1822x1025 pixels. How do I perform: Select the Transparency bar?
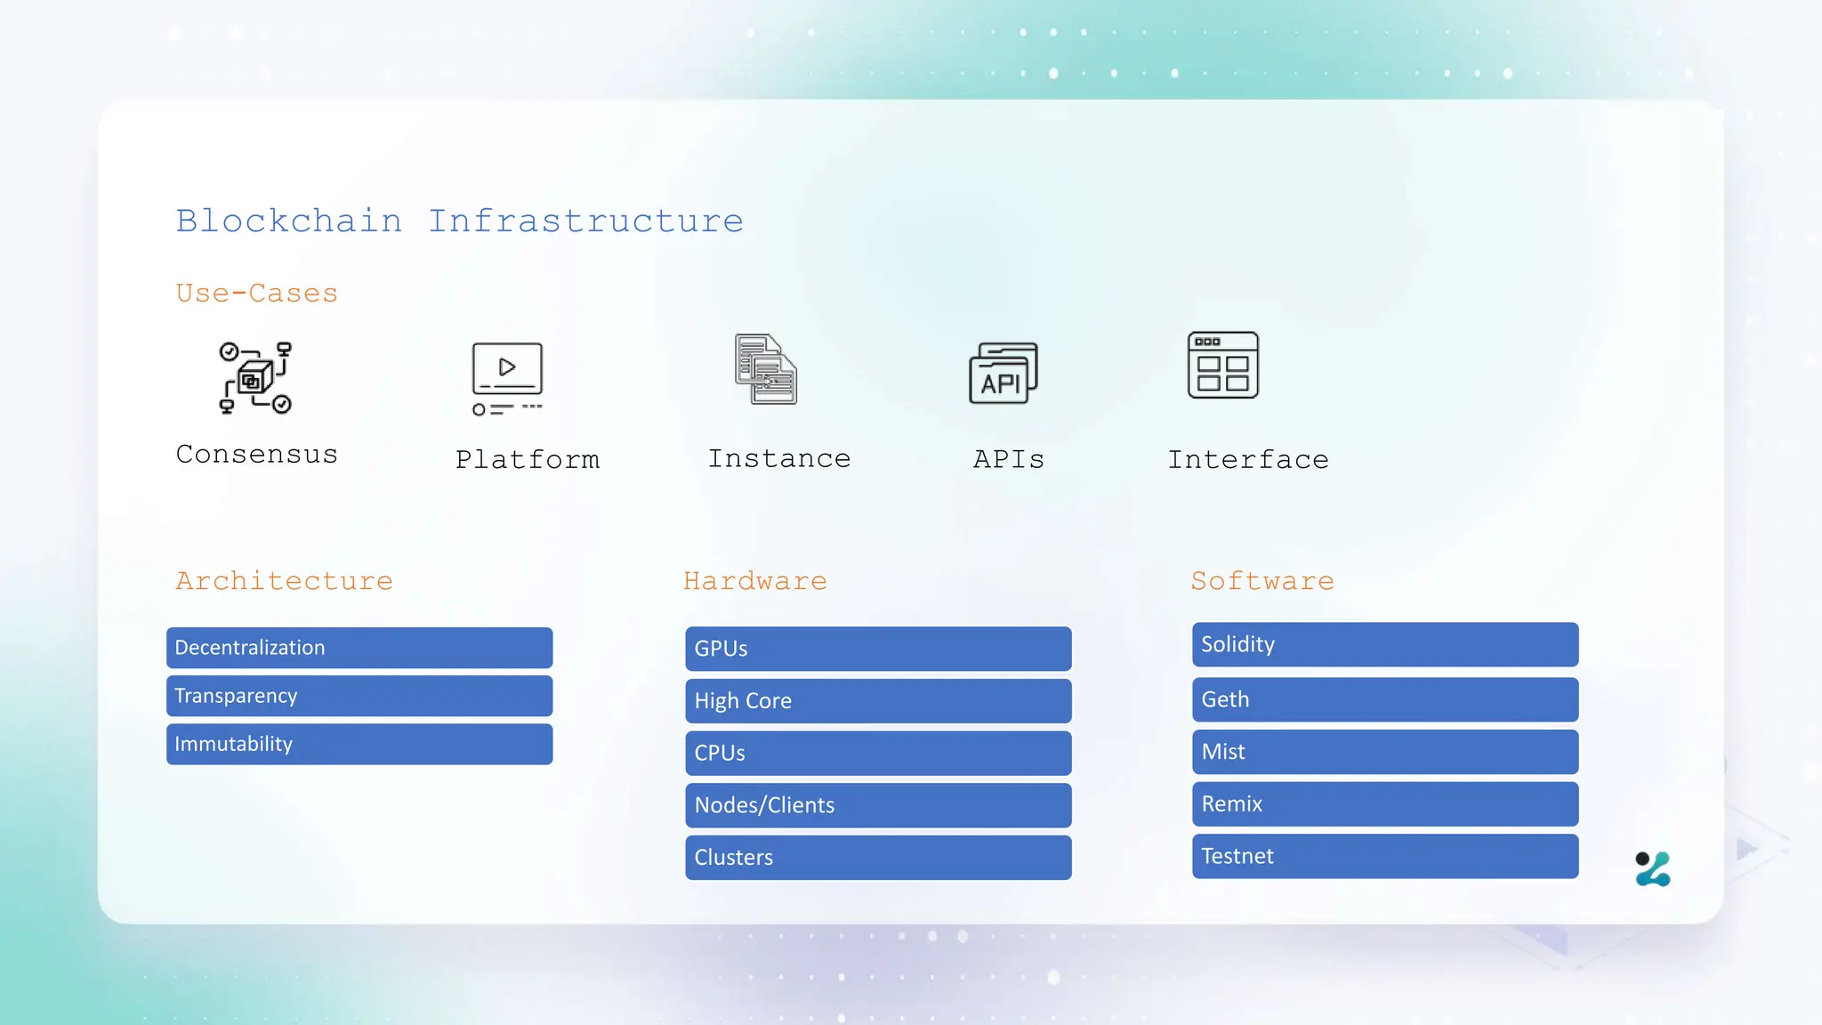click(359, 696)
